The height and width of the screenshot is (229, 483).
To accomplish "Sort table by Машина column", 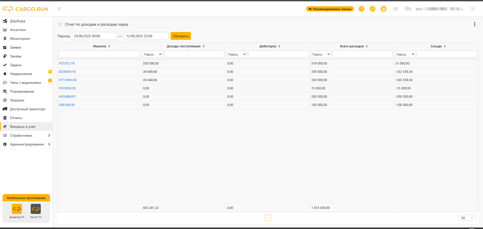I will click(x=109, y=46).
